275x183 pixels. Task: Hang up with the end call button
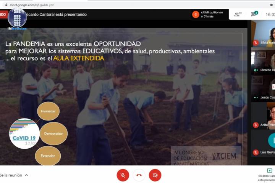coord(139,175)
